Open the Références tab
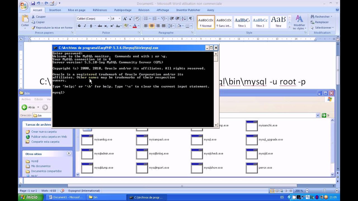Viewport: 358px width, 201px height. click(x=100, y=10)
